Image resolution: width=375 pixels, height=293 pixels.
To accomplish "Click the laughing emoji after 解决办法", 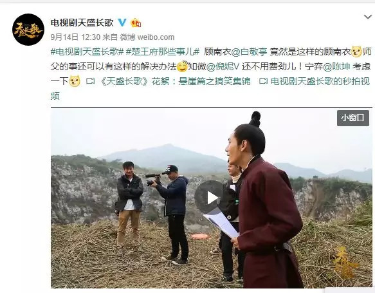I will (x=182, y=66).
